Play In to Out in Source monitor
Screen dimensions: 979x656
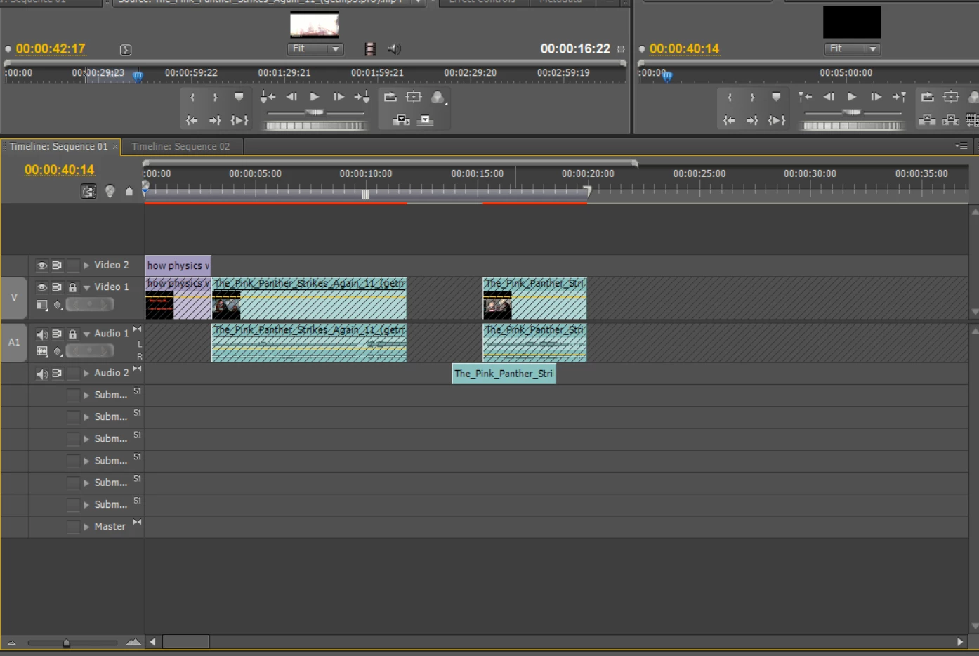[239, 121]
